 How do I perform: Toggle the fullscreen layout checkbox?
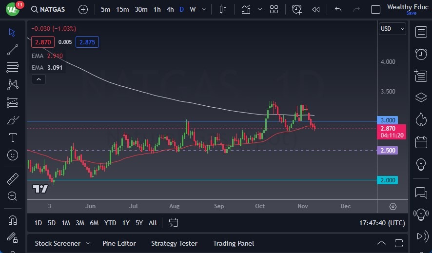point(375,9)
